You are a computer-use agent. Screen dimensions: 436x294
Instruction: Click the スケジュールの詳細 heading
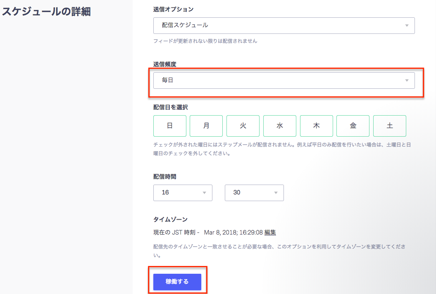[x=46, y=12]
